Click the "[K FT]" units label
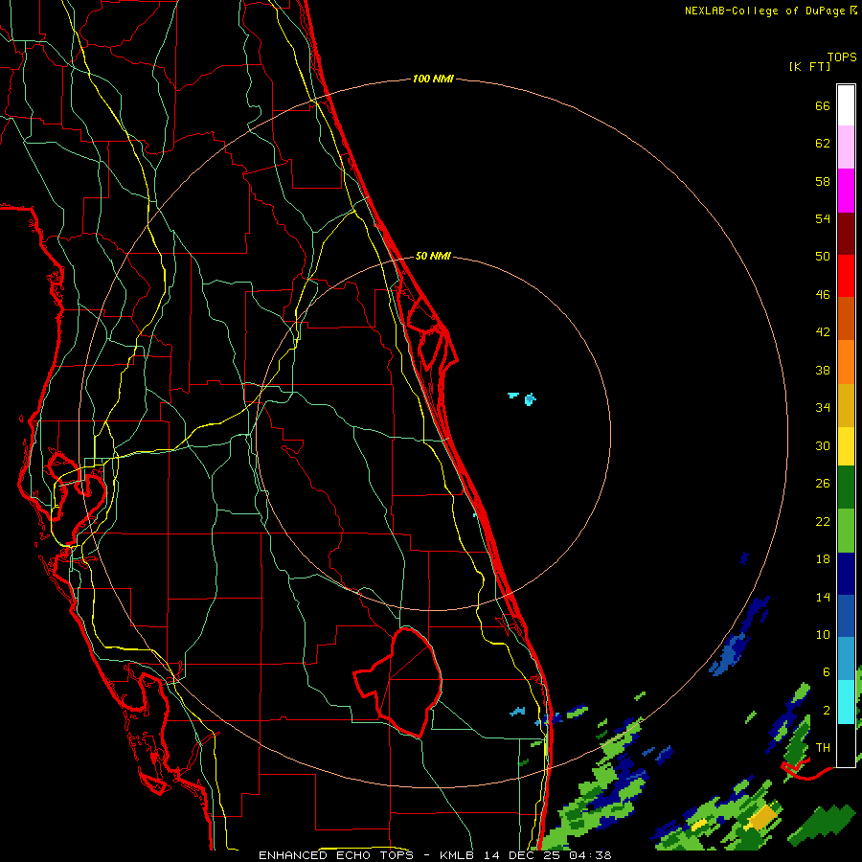This screenshot has height=862, width=862. pyautogui.click(x=809, y=67)
